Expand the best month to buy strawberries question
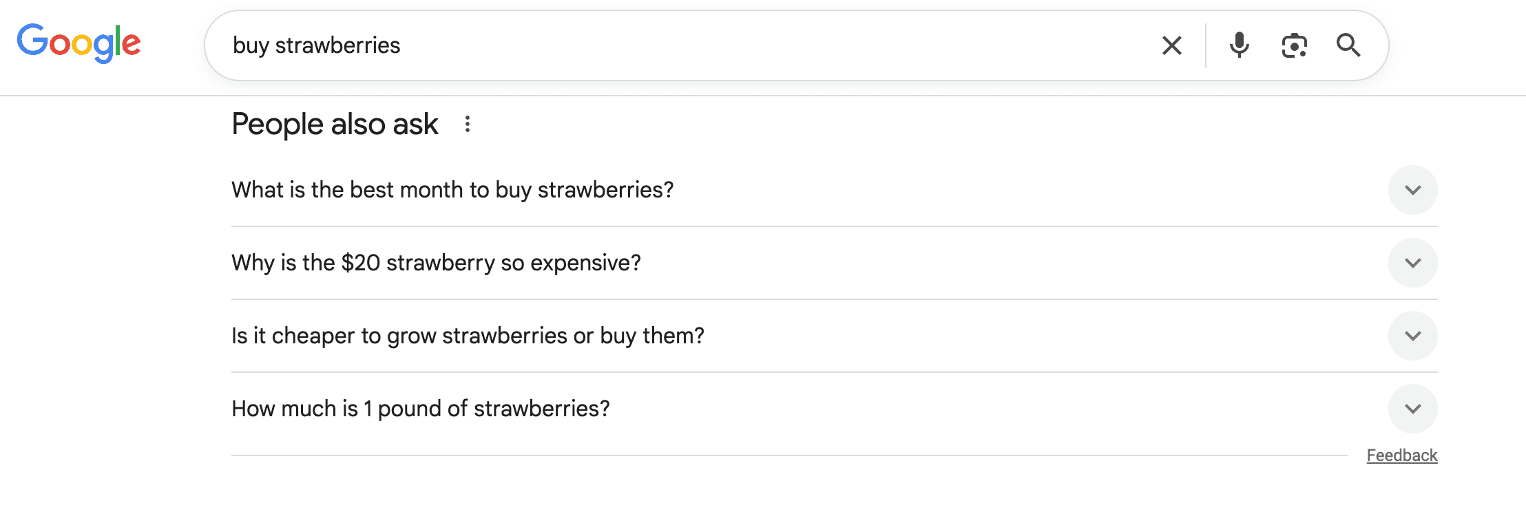Screen dimensions: 1526x505 pyautogui.click(x=1413, y=189)
